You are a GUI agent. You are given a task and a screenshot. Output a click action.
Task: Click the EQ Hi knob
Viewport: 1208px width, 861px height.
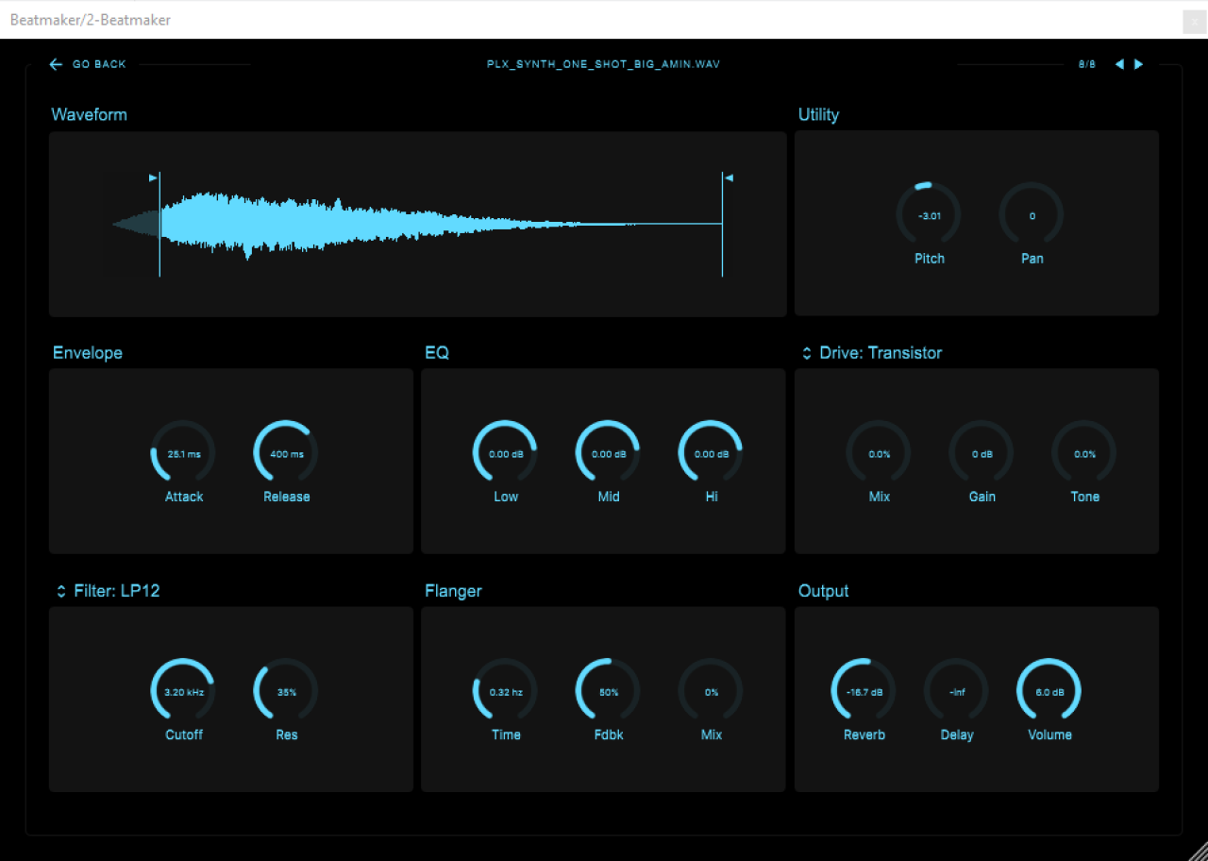(711, 453)
